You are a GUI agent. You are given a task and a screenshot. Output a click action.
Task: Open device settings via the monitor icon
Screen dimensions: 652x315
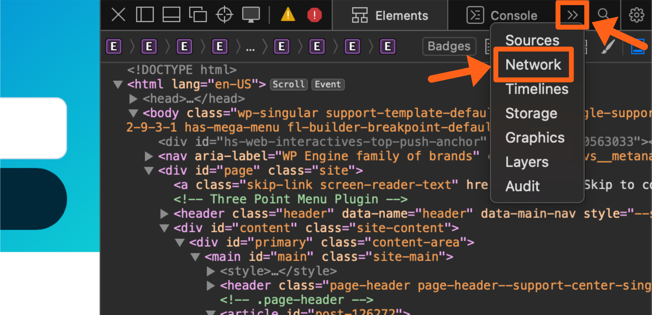click(251, 15)
